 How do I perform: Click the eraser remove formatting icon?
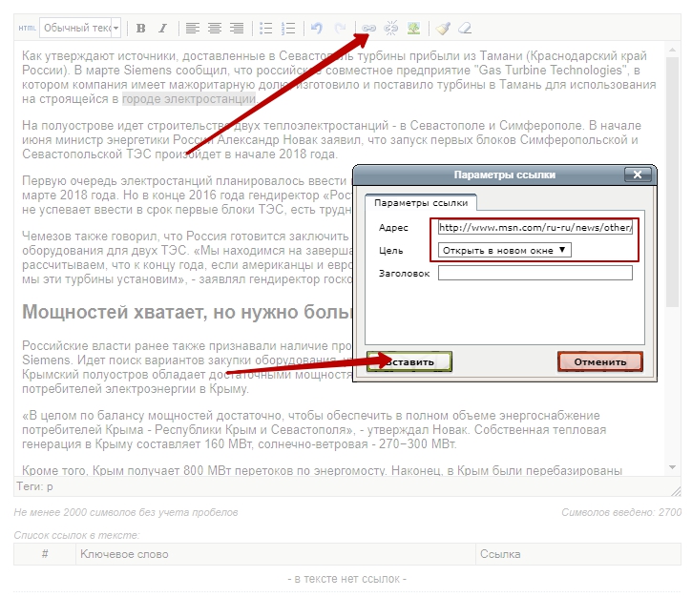465,29
